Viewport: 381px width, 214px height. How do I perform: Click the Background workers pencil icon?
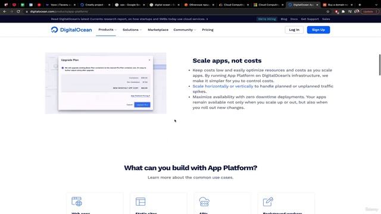coord(268,202)
